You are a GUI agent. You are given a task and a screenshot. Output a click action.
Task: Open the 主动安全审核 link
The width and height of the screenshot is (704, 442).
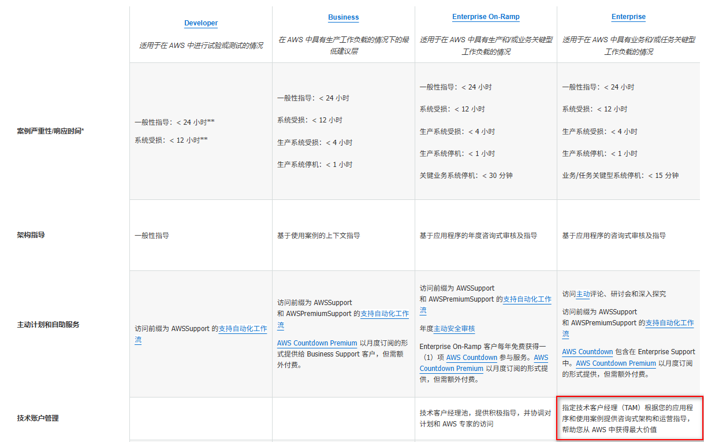[x=455, y=329]
